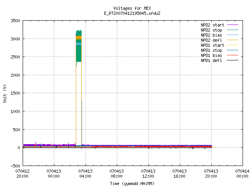
Task: Click the y-axis value 2500
Action: [16, 57]
